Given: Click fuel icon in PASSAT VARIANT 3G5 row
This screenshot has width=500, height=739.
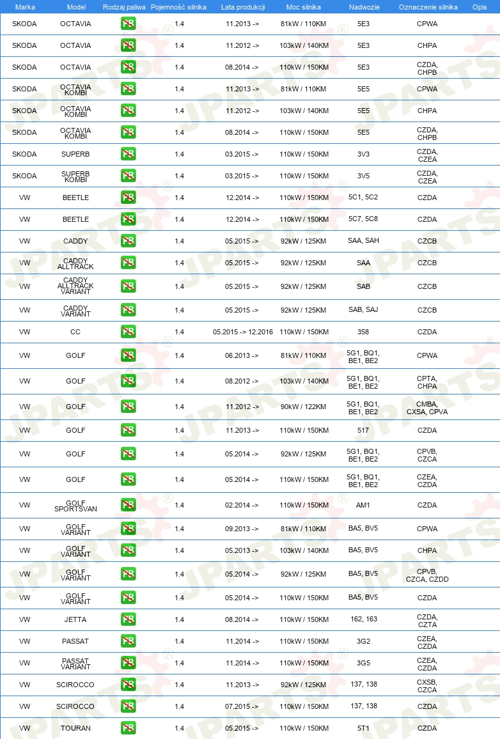Looking at the screenshot, I should click(x=128, y=663).
